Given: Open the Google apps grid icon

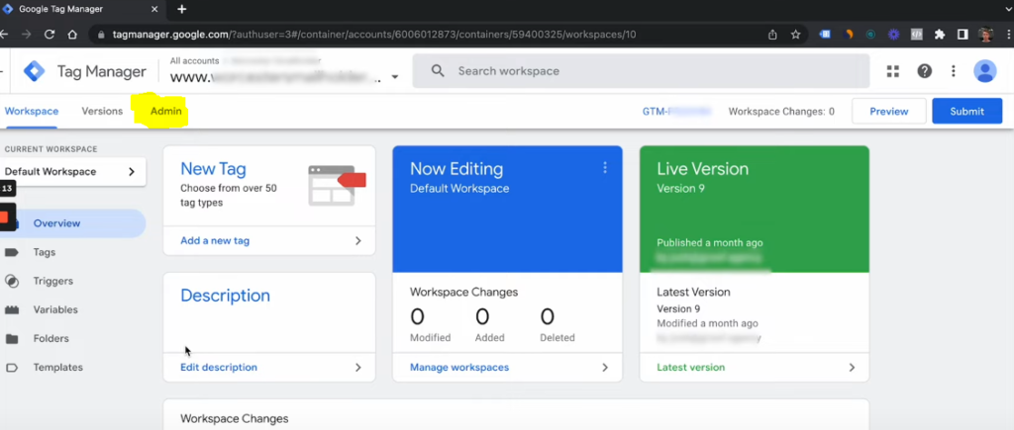Looking at the screenshot, I should pos(893,71).
